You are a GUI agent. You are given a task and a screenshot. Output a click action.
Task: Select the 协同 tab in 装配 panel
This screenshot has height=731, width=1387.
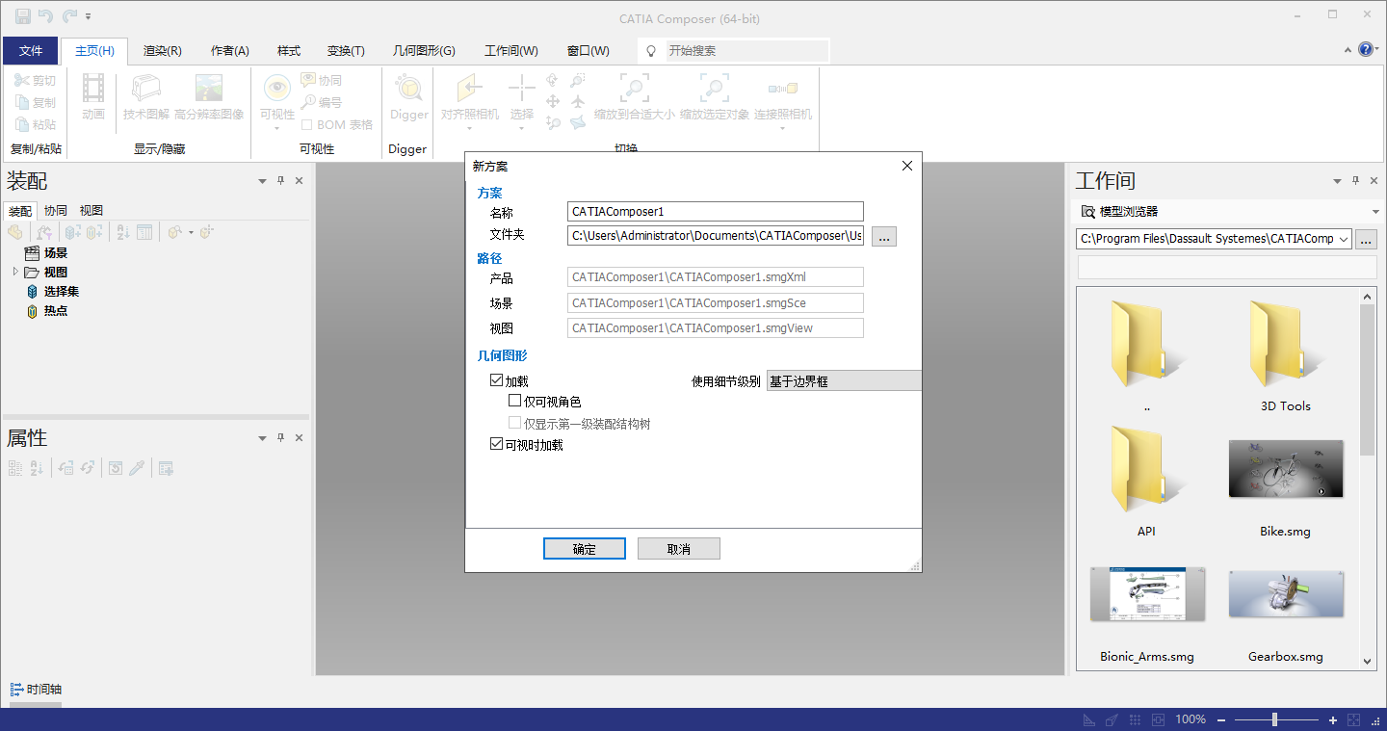click(x=55, y=210)
